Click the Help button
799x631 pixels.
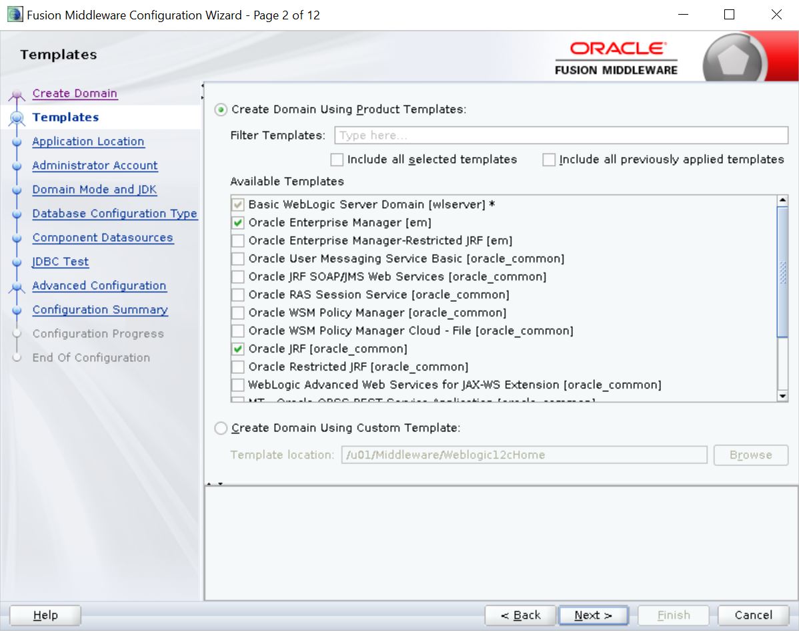point(45,615)
